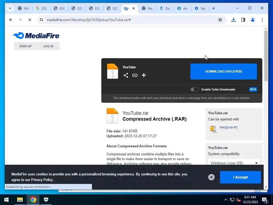Enable the Turbo Downloader toggle
273x205 pixels.
tap(194, 89)
